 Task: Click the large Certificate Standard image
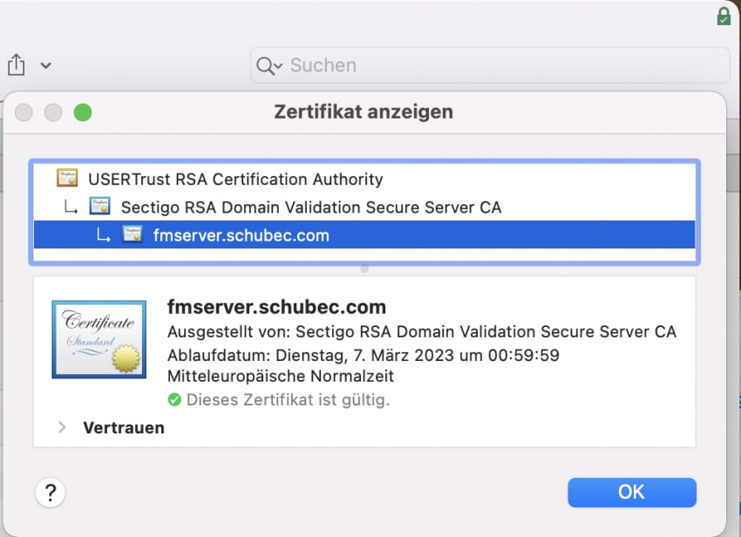point(99,339)
